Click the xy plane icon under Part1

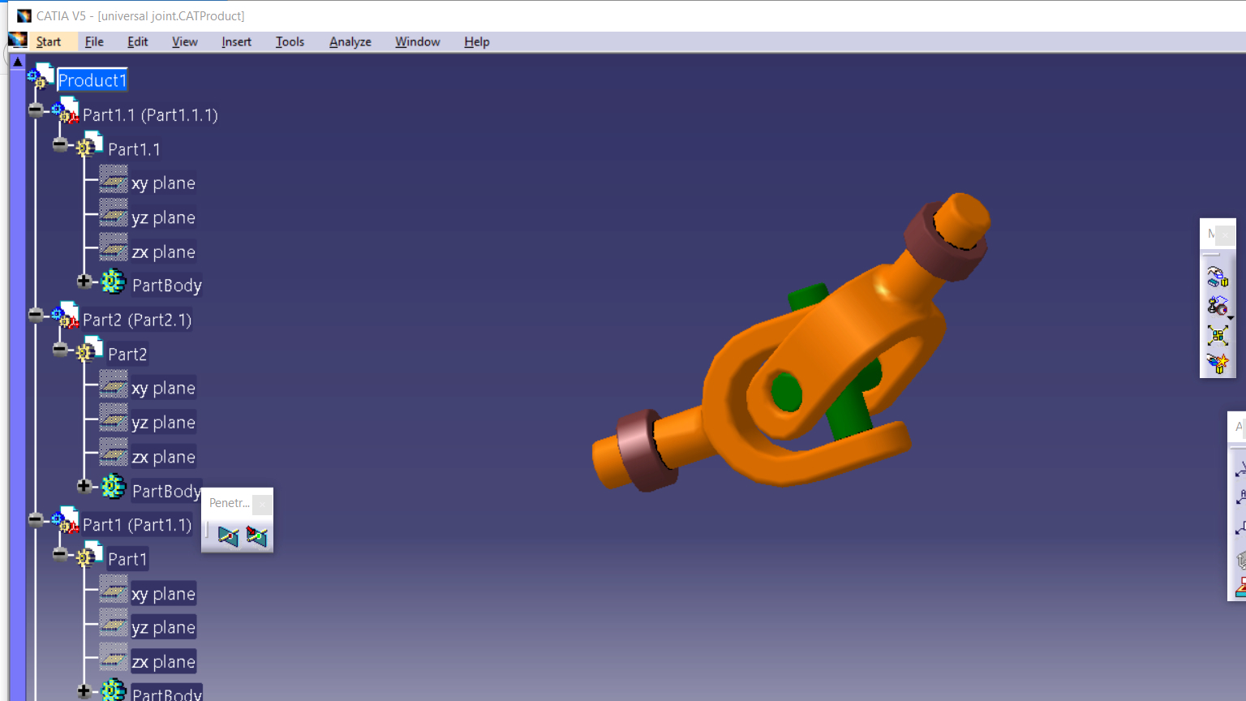[x=114, y=589]
